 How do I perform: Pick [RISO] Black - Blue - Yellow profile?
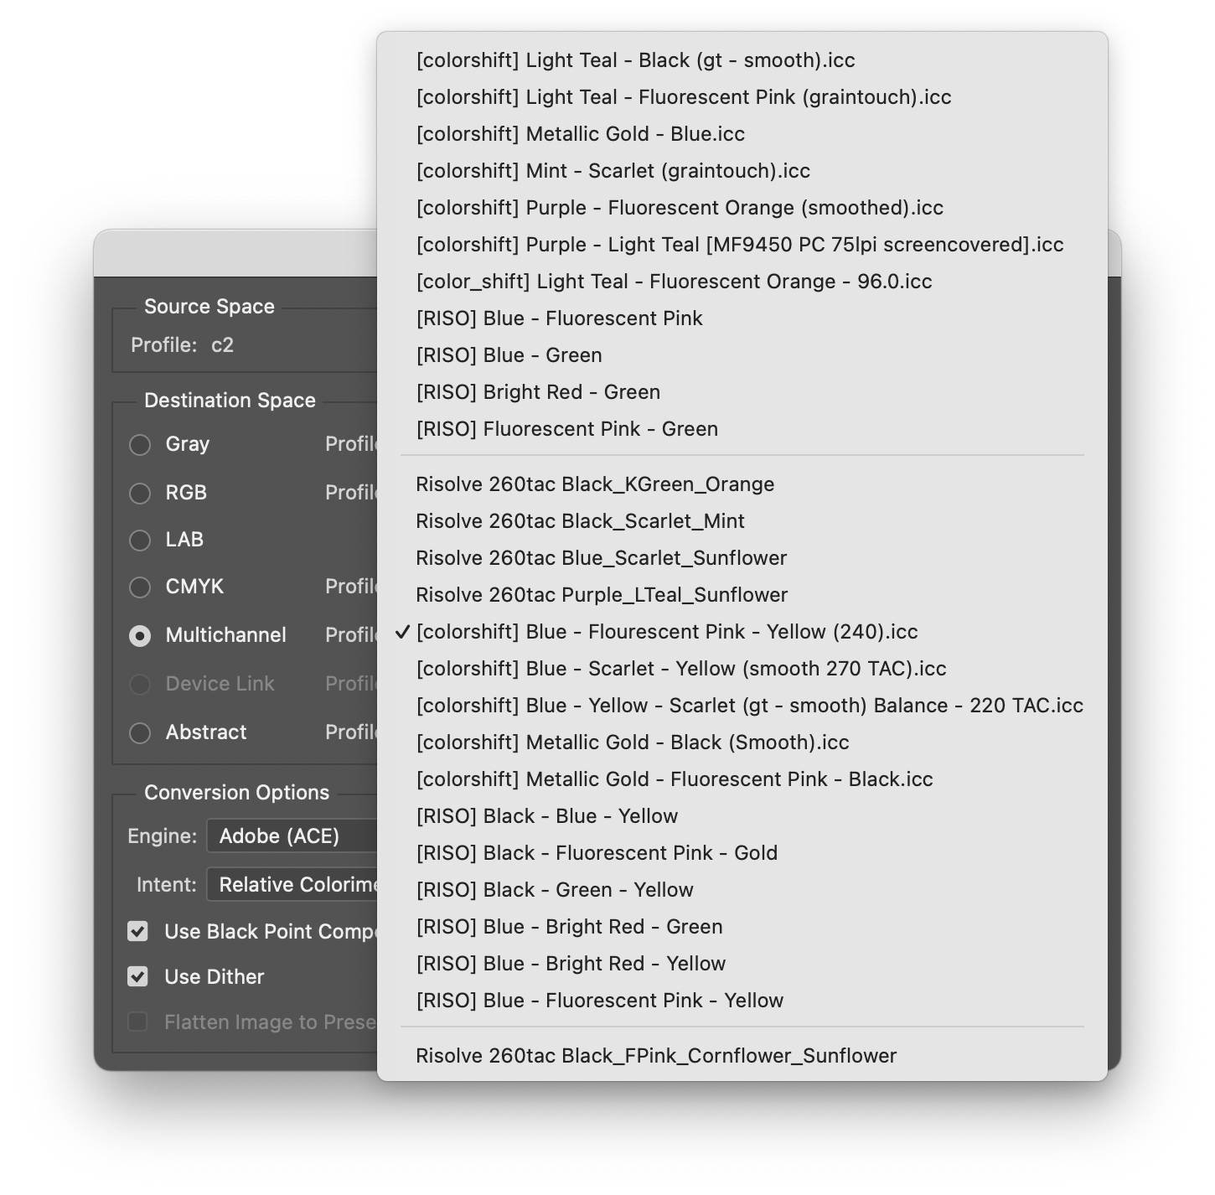click(x=742, y=816)
